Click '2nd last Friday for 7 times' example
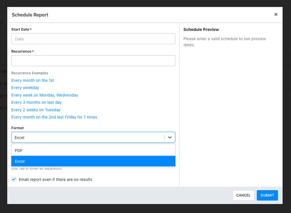Screen dimensions: 291x213 coord(54,117)
